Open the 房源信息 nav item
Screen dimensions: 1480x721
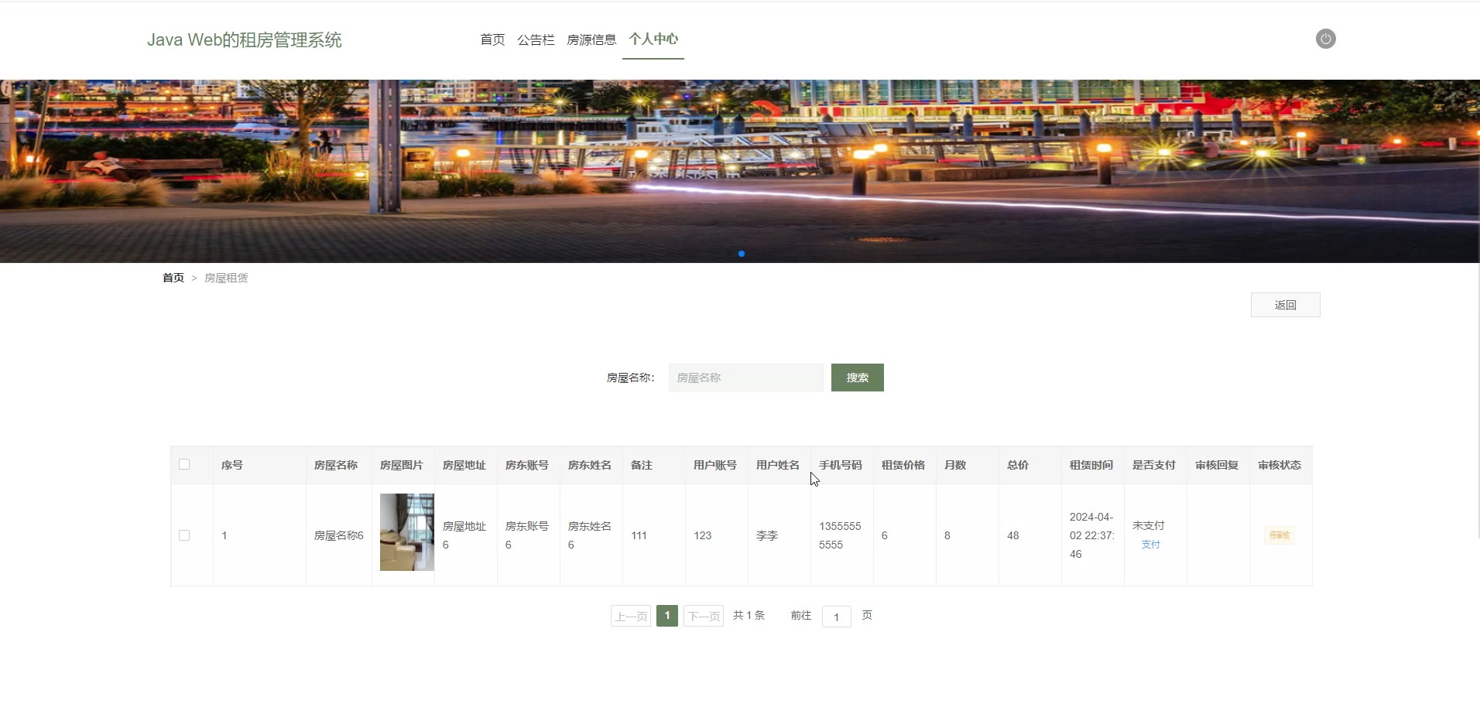(591, 39)
